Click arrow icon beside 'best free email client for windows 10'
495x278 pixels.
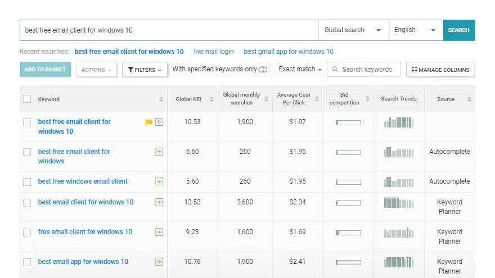click(x=159, y=122)
